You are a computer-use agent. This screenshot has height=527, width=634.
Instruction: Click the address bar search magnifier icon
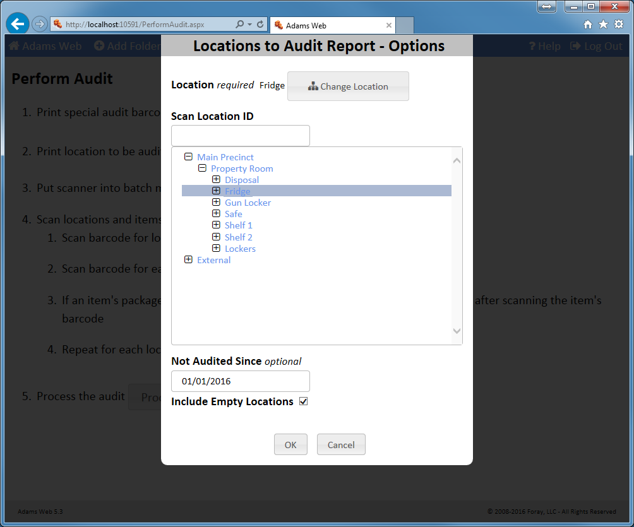(240, 25)
